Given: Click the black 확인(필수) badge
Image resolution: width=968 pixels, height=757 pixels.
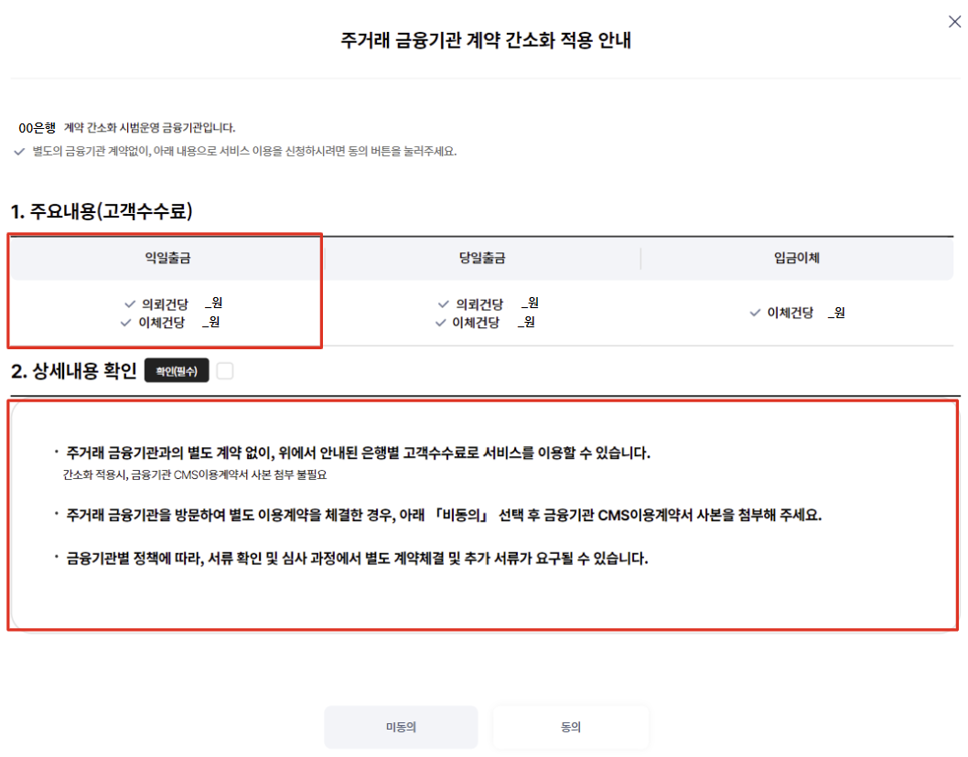Looking at the screenshot, I should [177, 371].
